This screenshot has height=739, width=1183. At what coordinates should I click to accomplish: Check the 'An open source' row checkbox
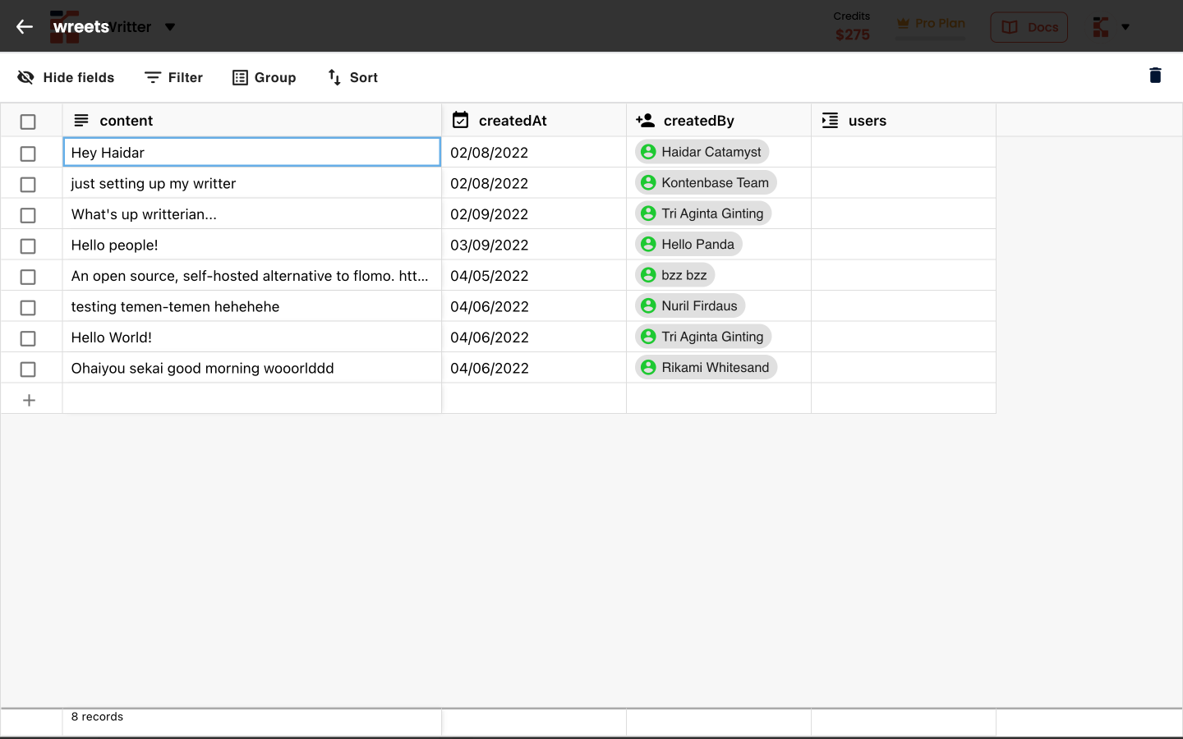(x=28, y=277)
